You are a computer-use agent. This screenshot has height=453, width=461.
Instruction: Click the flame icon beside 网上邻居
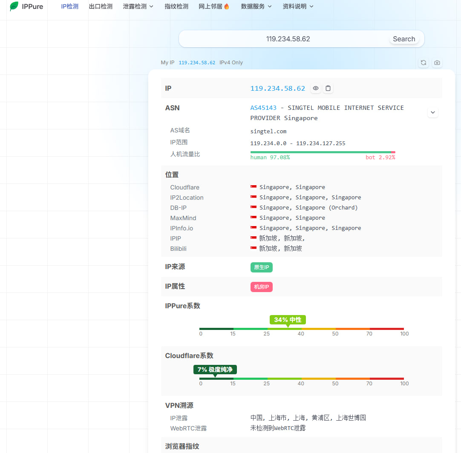point(227,6)
